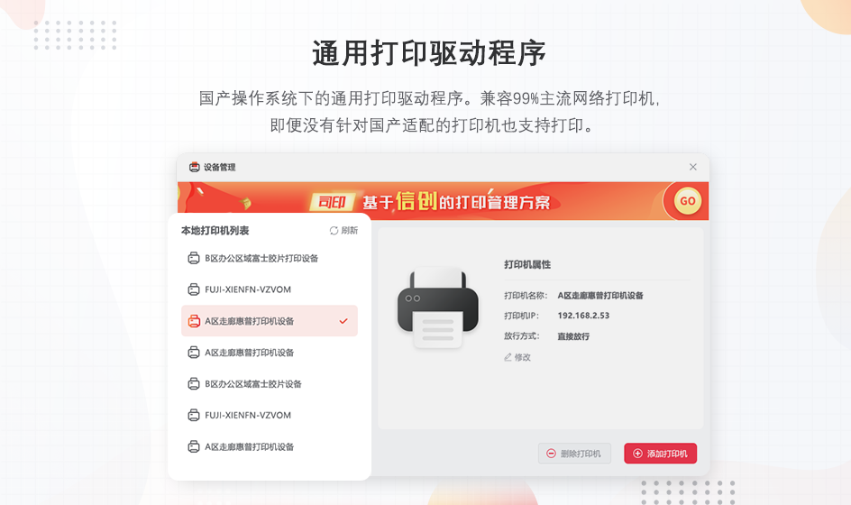Select the first B区办公区域富士胶片打印设备 printer item
Screen dimensions: 851x505
click(x=270, y=258)
